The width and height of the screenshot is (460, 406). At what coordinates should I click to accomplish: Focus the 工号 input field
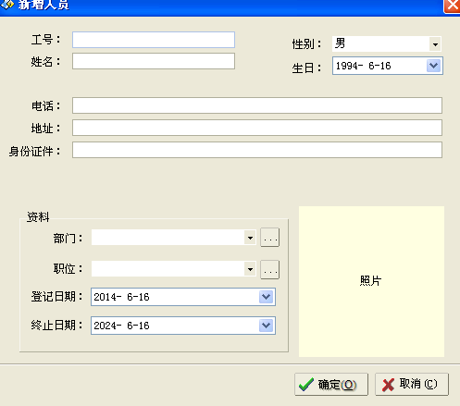point(154,40)
